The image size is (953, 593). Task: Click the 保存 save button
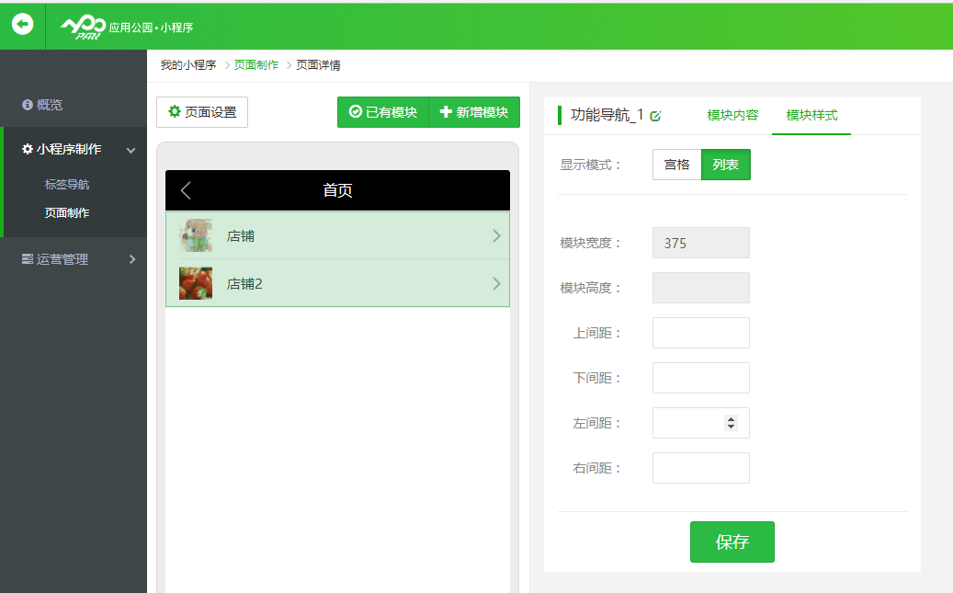(732, 542)
